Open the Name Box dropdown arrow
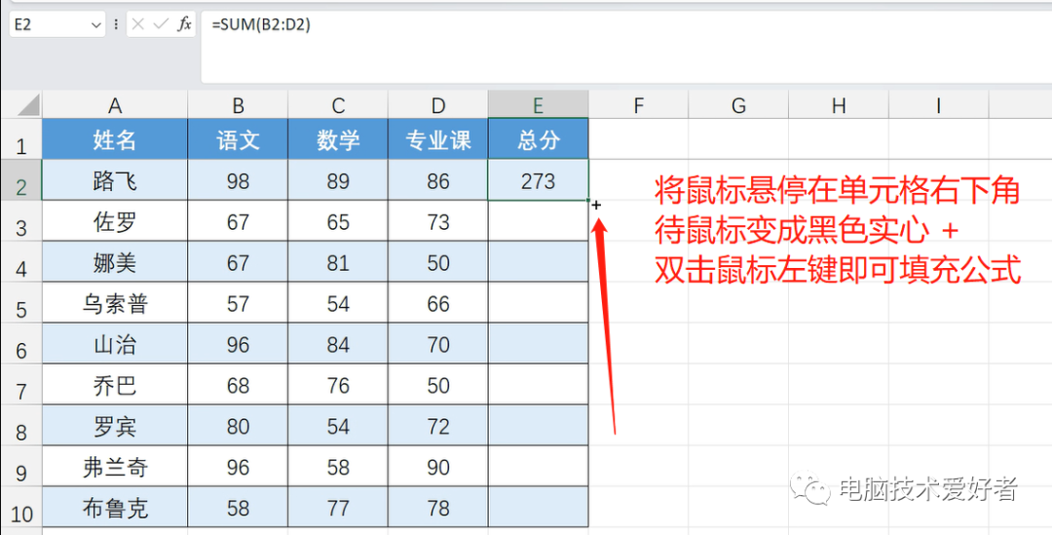This screenshot has height=535, width=1052. point(94,24)
